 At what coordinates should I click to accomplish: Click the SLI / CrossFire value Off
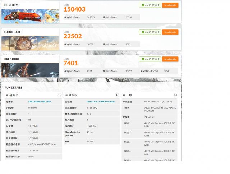(x=30, y=120)
